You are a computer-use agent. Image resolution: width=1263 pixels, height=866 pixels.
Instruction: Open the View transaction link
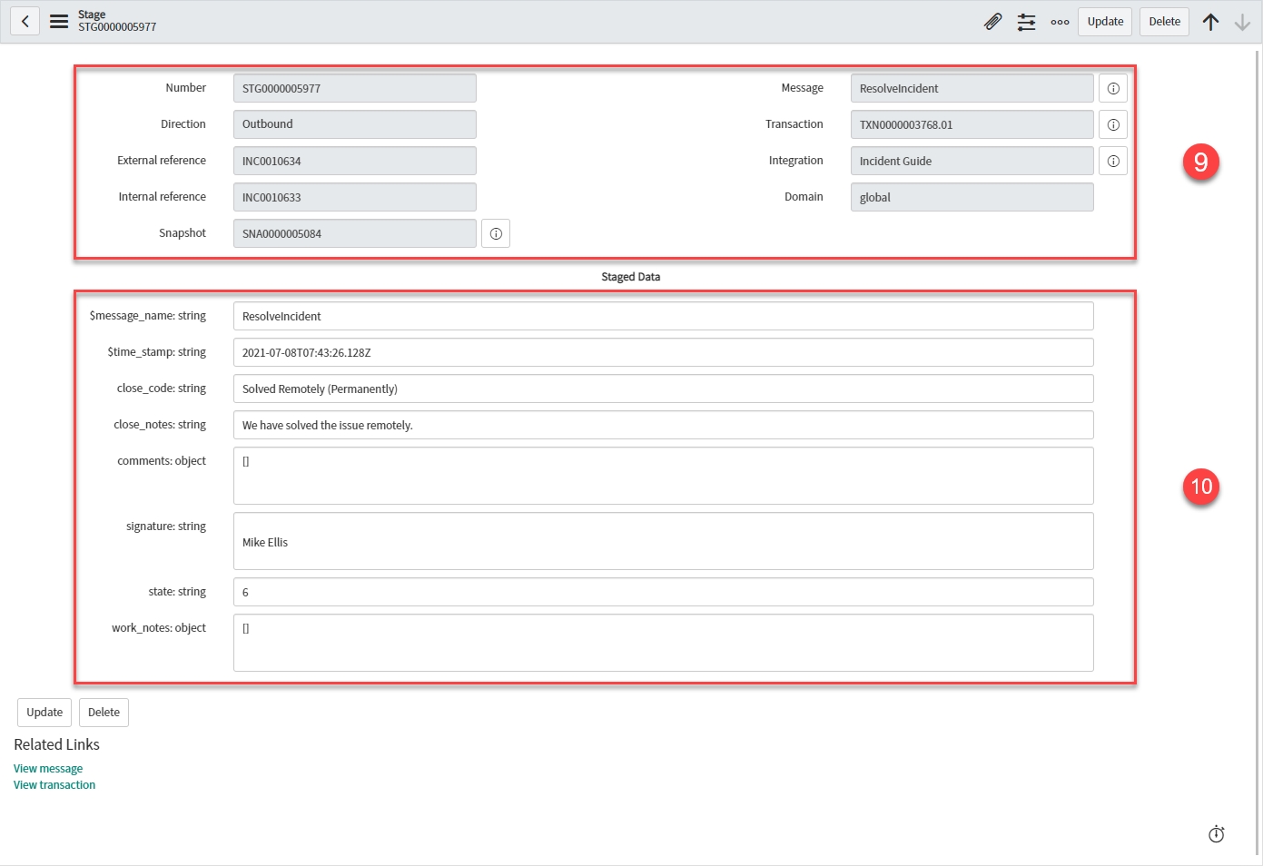point(54,785)
